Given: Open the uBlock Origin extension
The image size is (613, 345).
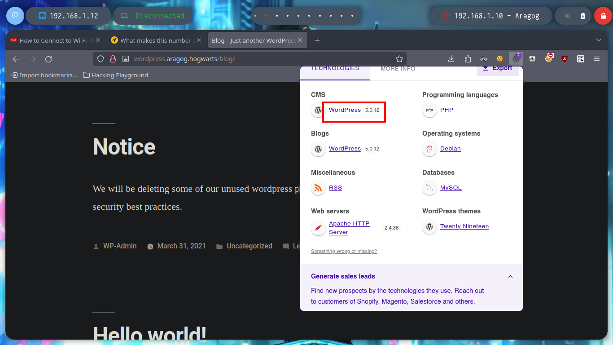Looking at the screenshot, I should pyautogui.click(x=565, y=59).
